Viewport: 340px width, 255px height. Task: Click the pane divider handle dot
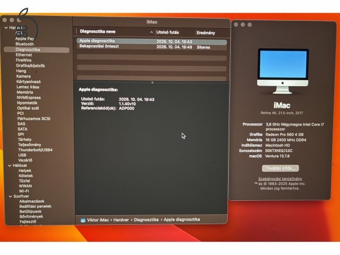pos(152,83)
